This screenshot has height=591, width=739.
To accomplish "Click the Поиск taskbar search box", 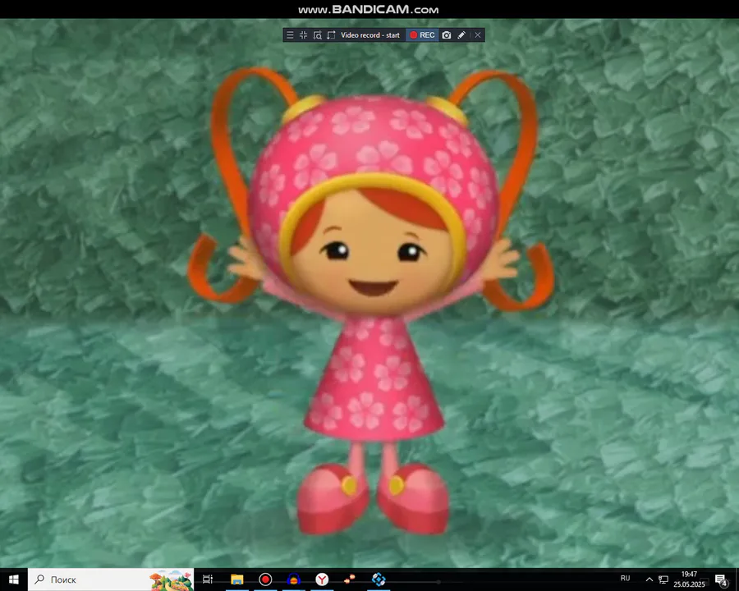I will (111, 580).
